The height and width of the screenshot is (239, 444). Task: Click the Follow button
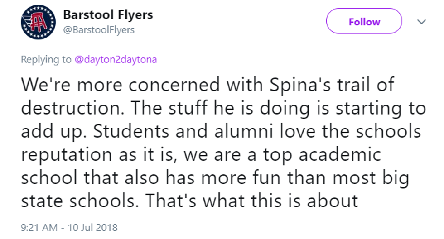[x=364, y=21]
